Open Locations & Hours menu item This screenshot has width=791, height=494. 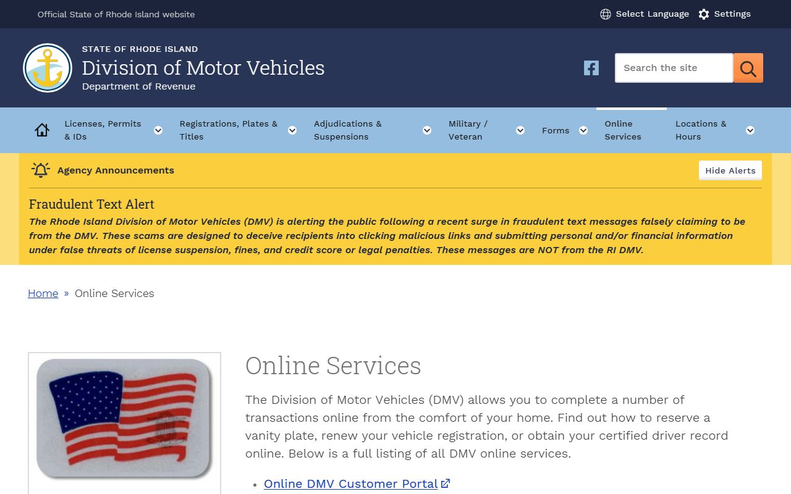click(x=701, y=130)
